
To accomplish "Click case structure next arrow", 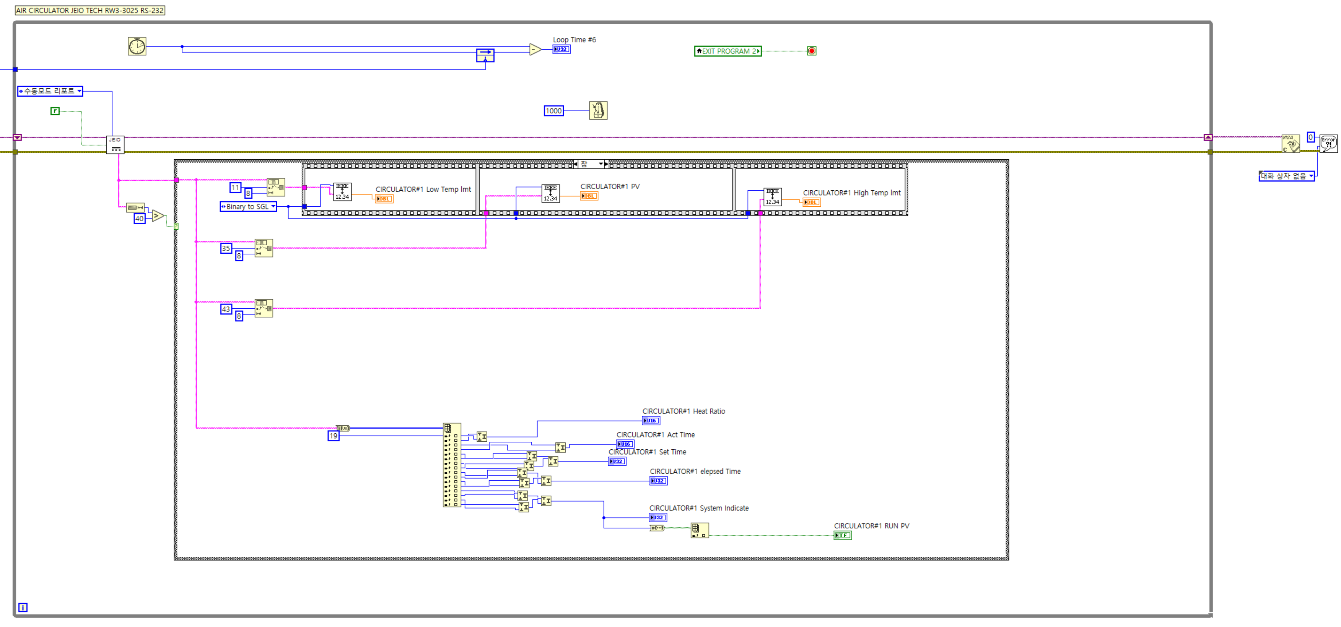I will (607, 164).
